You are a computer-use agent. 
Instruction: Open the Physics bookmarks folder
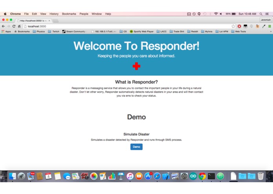click(x=39, y=31)
